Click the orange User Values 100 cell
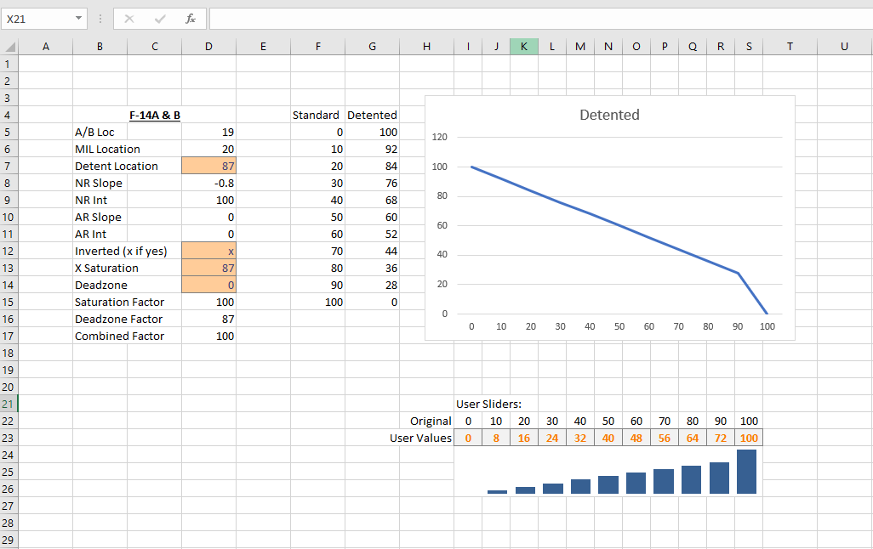The height and width of the screenshot is (549, 873). pyautogui.click(x=749, y=438)
